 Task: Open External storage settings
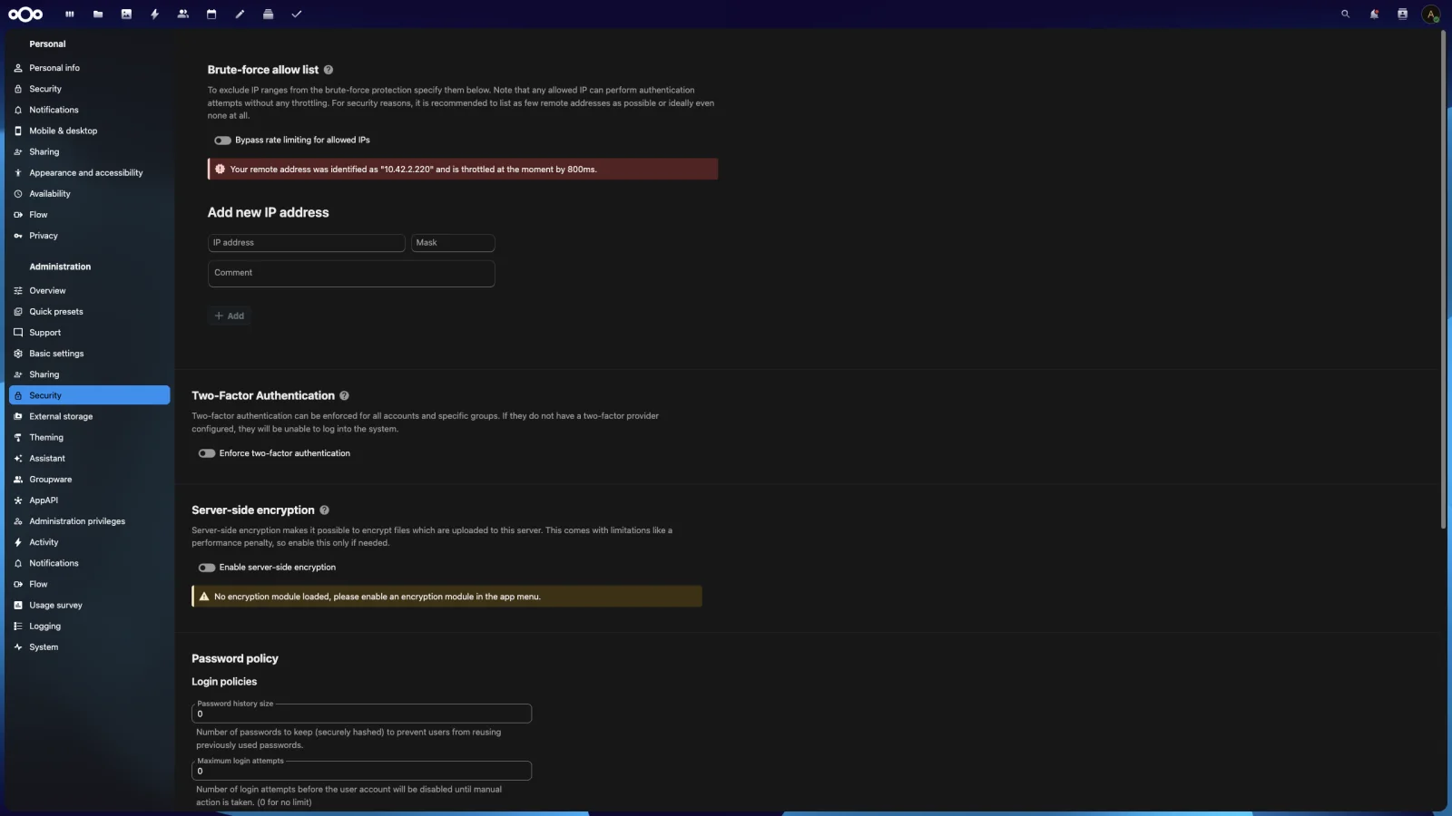90,416
